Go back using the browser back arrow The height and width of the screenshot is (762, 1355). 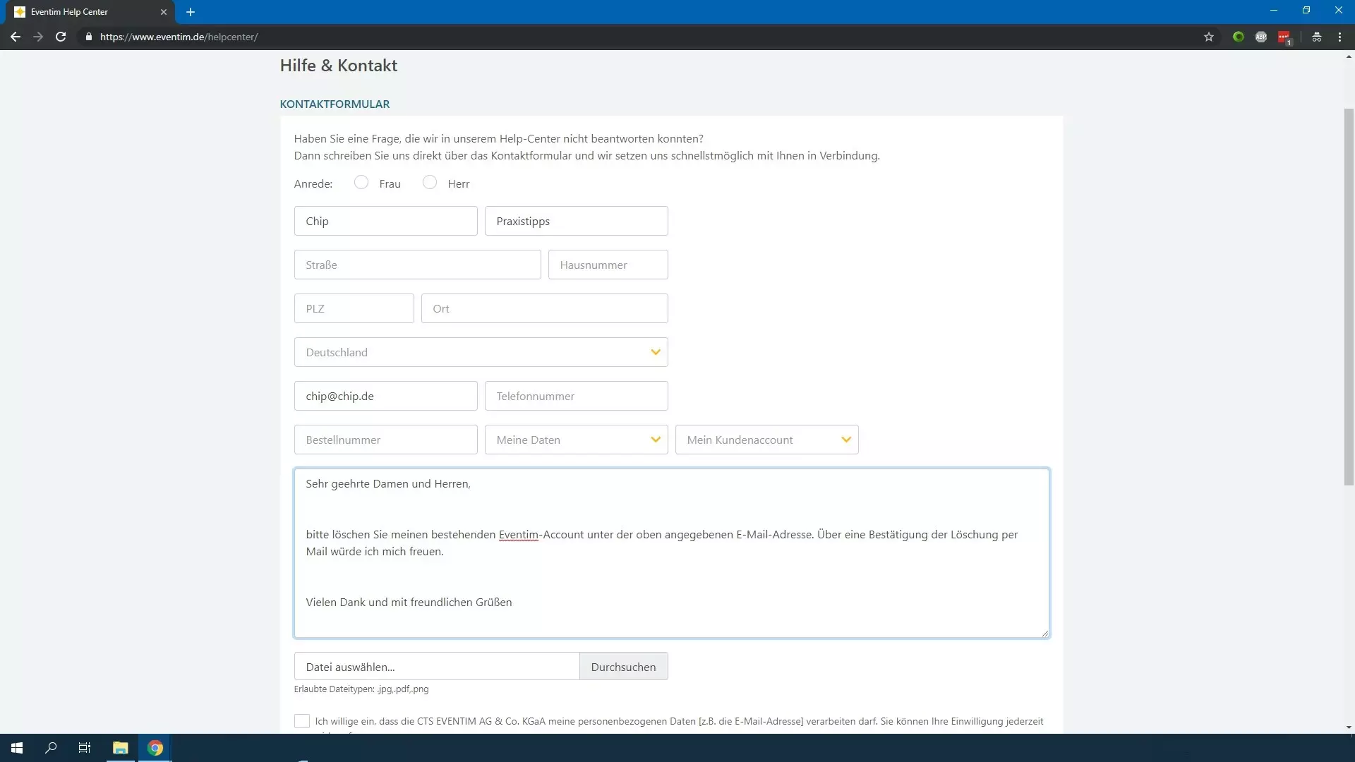click(x=15, y=37)
